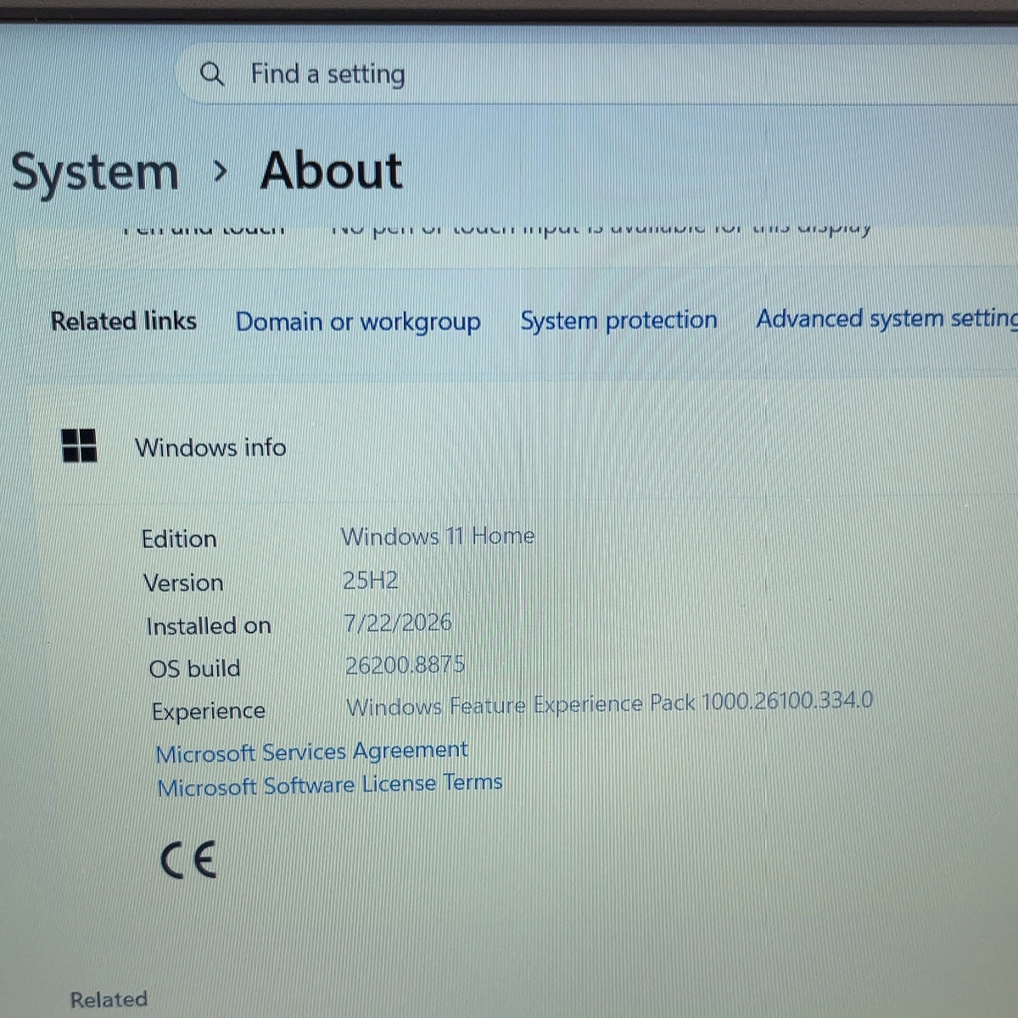Click the Experience label
1018x1018 pixels.
209,711
